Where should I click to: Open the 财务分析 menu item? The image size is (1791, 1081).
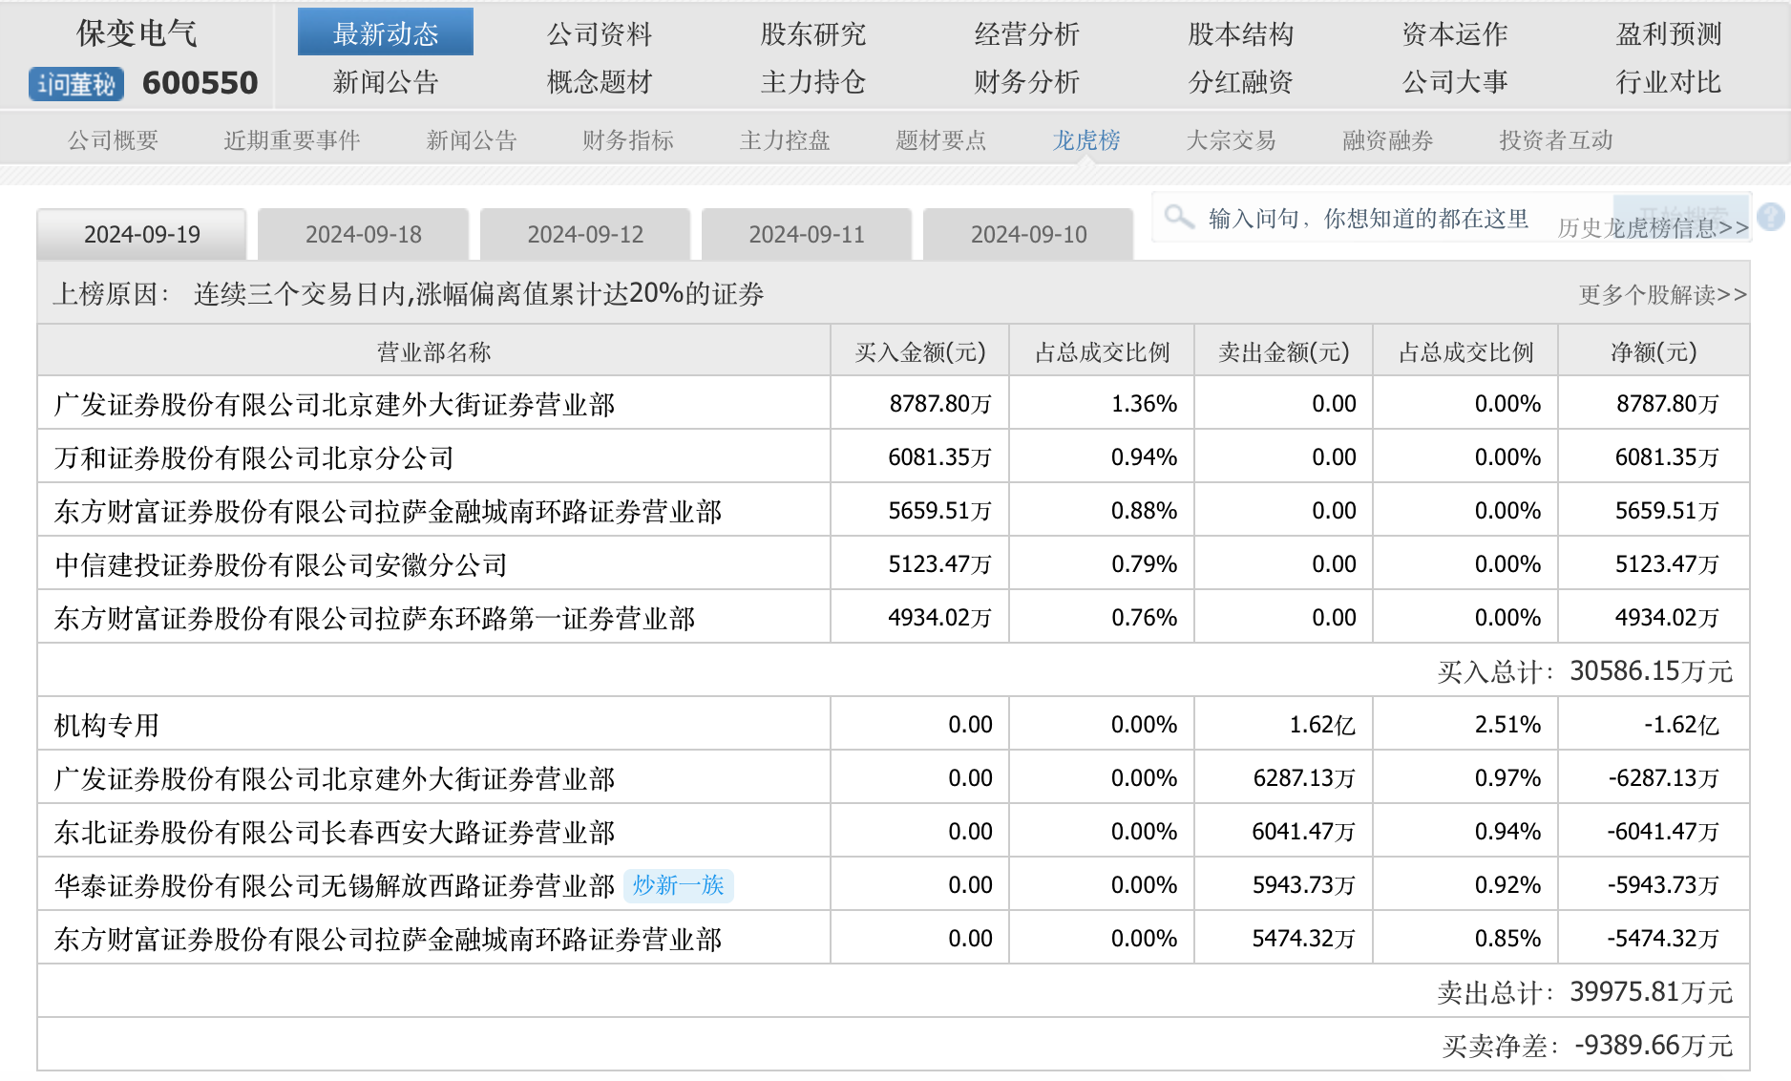[x=1026, y=82]
